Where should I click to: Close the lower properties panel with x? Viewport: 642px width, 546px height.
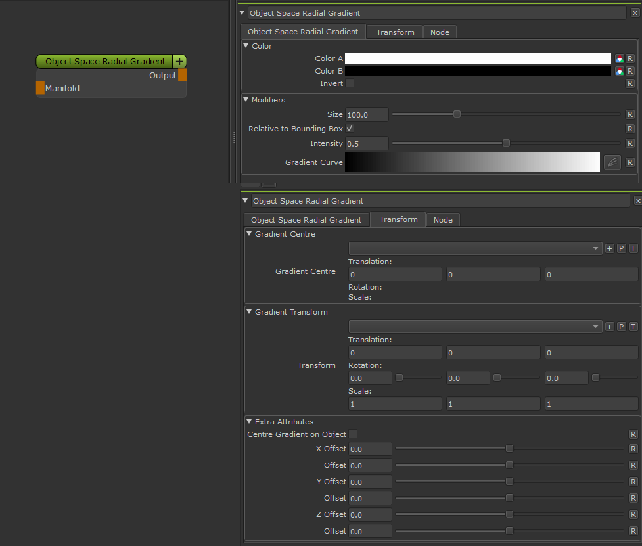tap(637, 201)
